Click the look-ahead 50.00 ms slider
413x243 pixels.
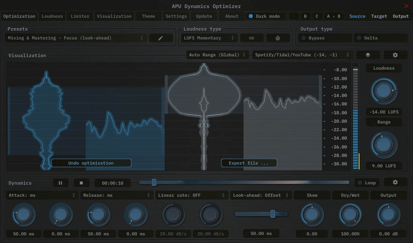pos(273,214)
